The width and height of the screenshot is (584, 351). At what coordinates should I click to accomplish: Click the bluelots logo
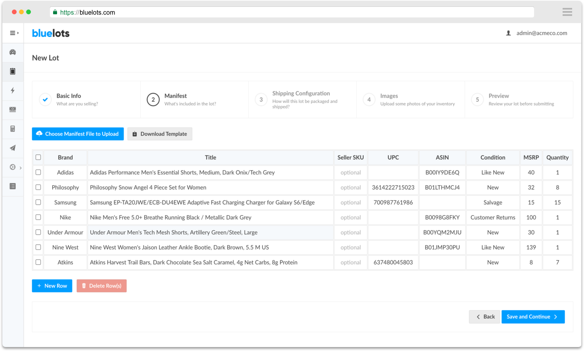point(51,33)
